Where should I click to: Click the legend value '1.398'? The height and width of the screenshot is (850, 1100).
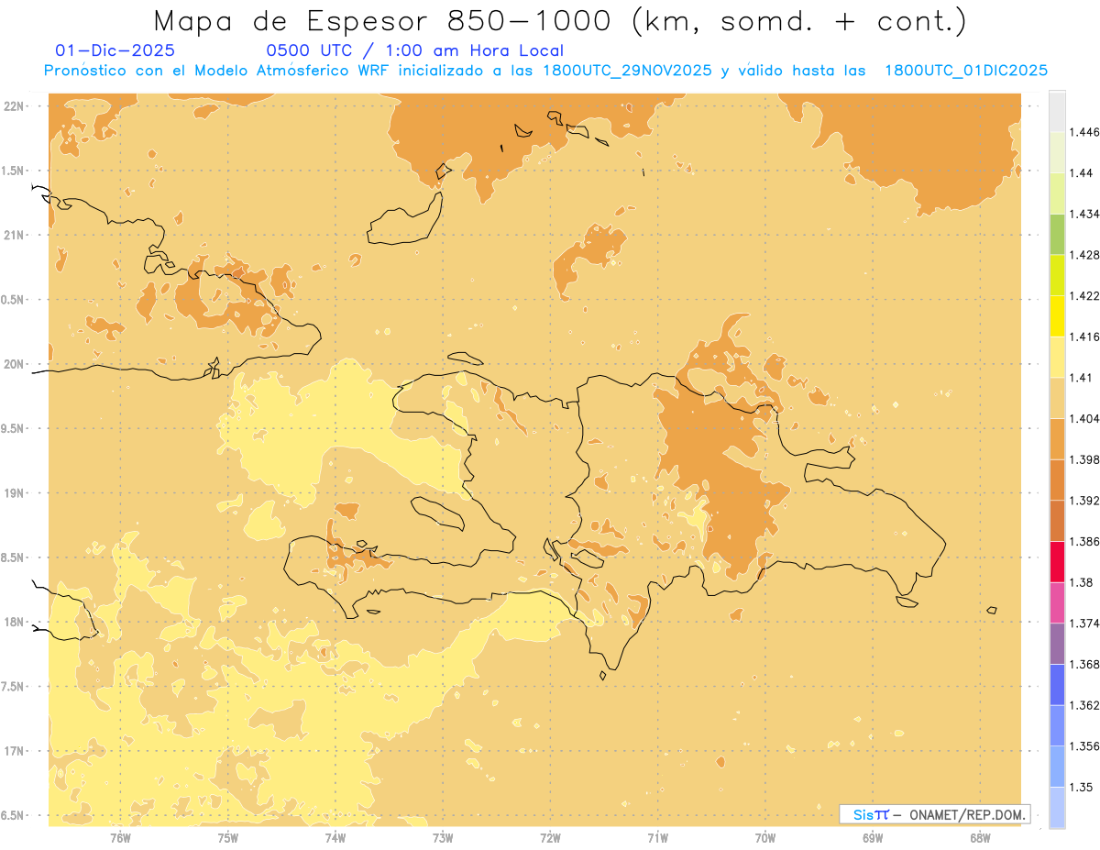click(x=1084, y=459)
